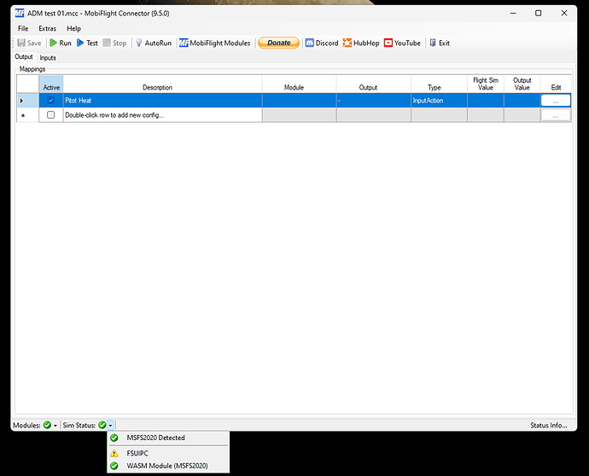
Task: Open MobiFlight Modules from toolbar
Action: (214, 43)
